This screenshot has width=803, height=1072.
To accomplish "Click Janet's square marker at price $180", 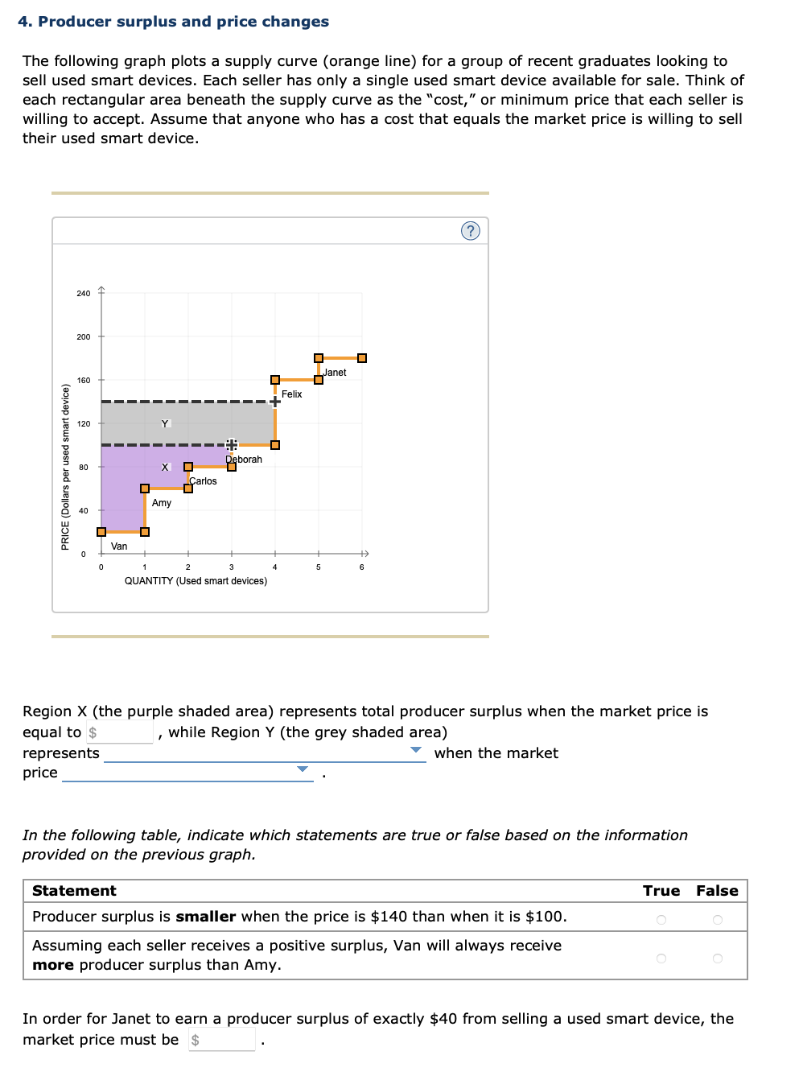I will point(317,357).
